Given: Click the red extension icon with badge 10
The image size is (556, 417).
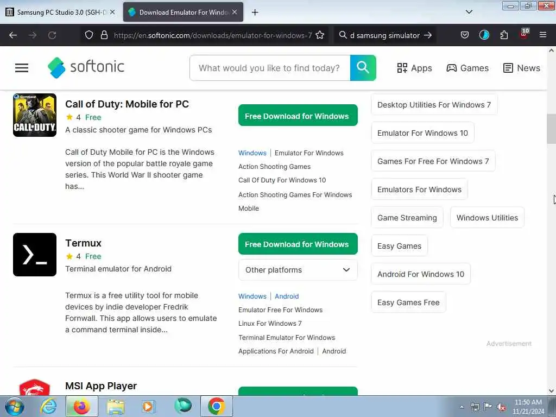Looking at the screenshot, I should coord(524,34).
